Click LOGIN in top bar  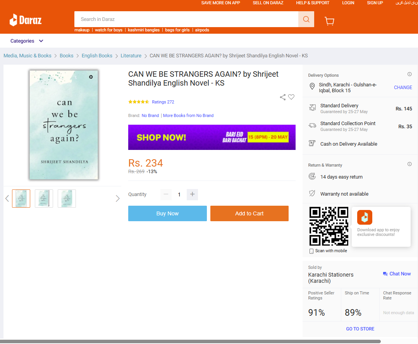pos(348,3)
